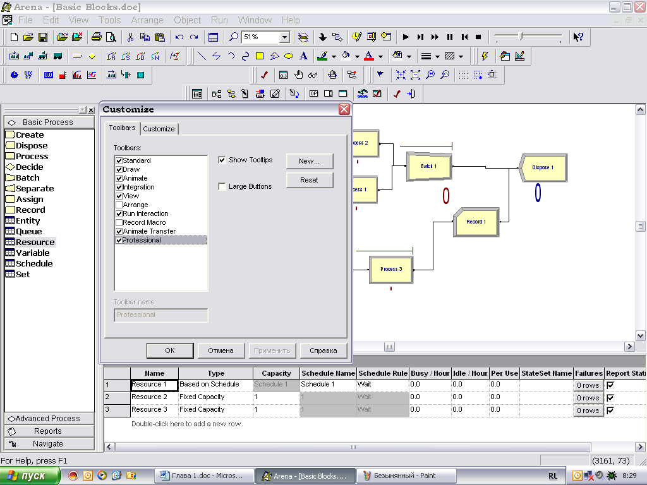Click the Open file toolbar icon
The width and height of the screenshot is (647, 485).
[x=28, y=37]
